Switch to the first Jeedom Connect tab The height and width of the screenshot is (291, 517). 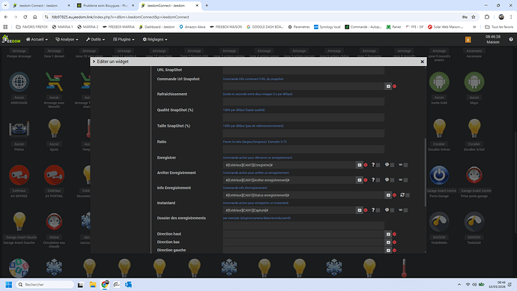pos(41,5)
